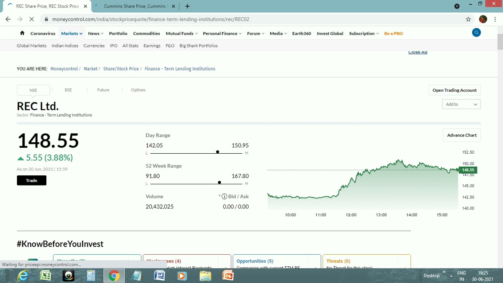Switch to the Future tab
Screen dimensions: 503x283
point(103,90)
